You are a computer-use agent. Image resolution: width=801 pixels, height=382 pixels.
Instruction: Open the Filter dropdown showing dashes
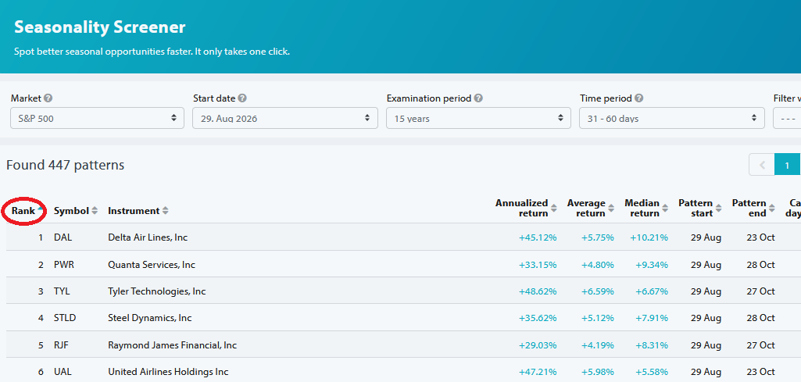787,118
